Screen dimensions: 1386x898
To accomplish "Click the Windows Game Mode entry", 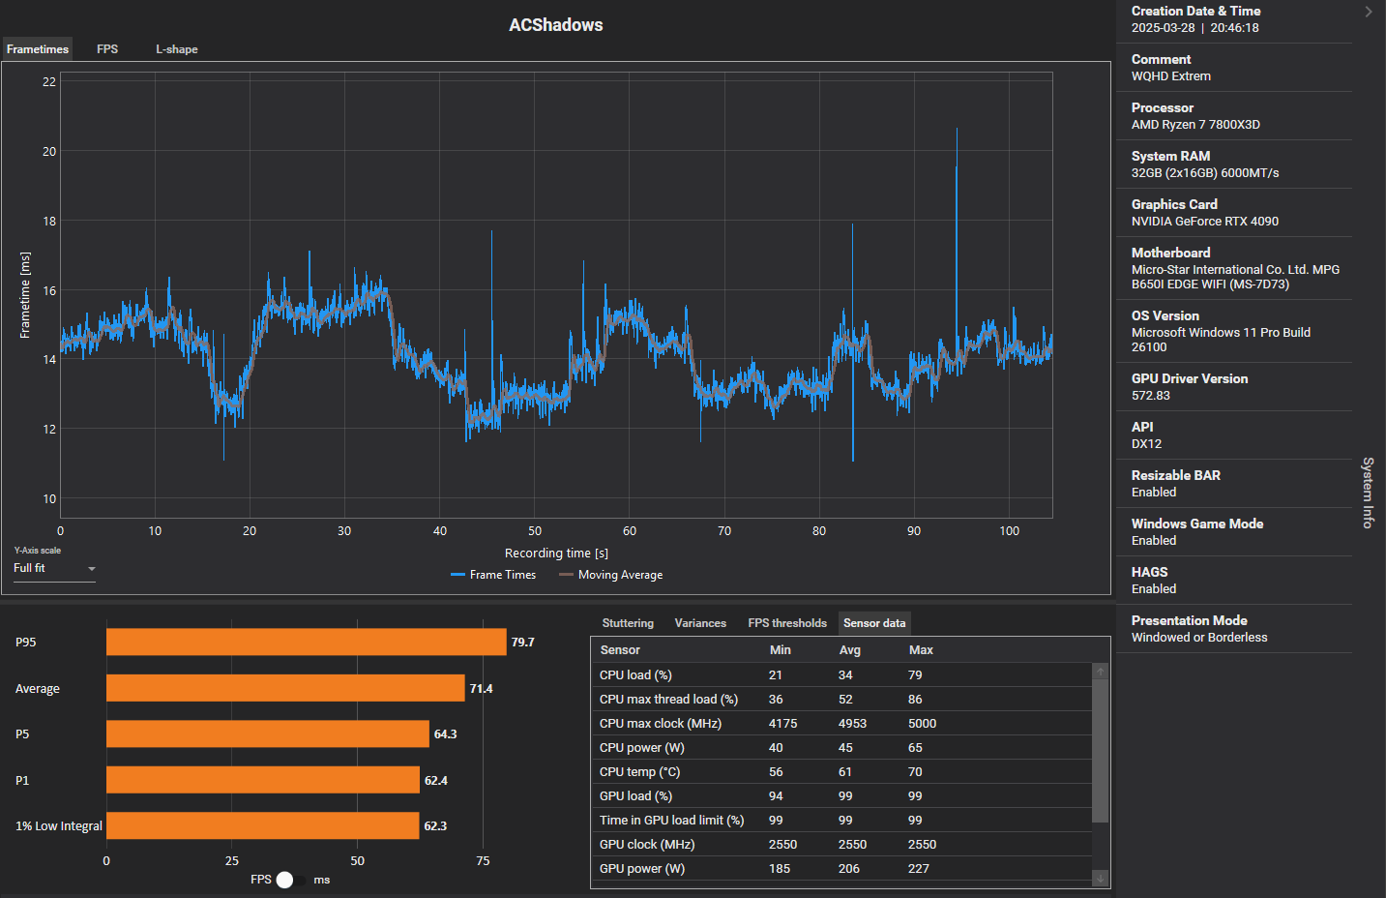I will click(x=1154, y=541).
